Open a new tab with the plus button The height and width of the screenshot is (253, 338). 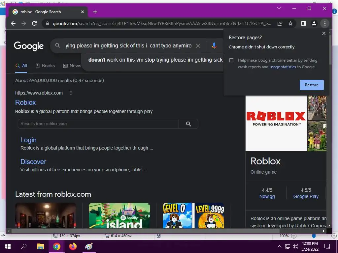tap(95, 12)
